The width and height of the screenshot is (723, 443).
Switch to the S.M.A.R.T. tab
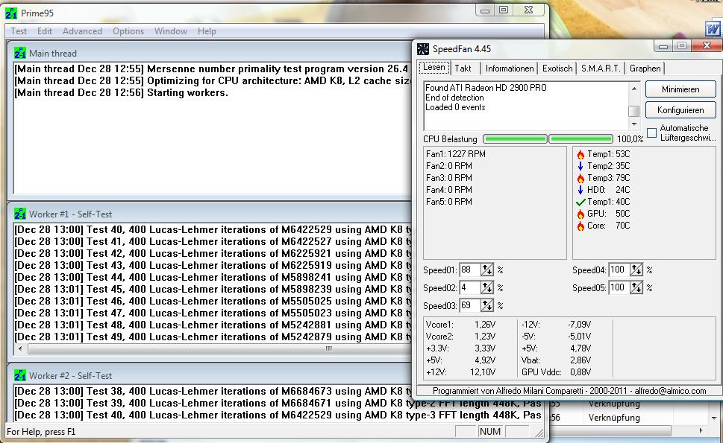(x=601, y=68)
